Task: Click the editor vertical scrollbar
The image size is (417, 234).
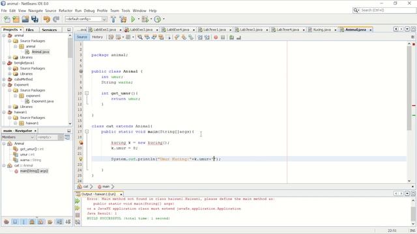Action: tap(409, 88)
